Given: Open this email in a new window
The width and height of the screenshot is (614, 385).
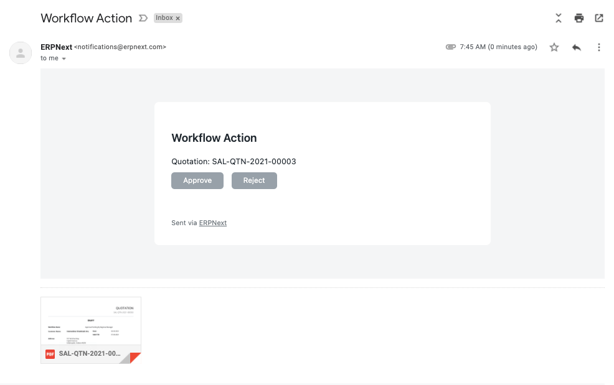Looking at the screenshot, I should 599,18.
